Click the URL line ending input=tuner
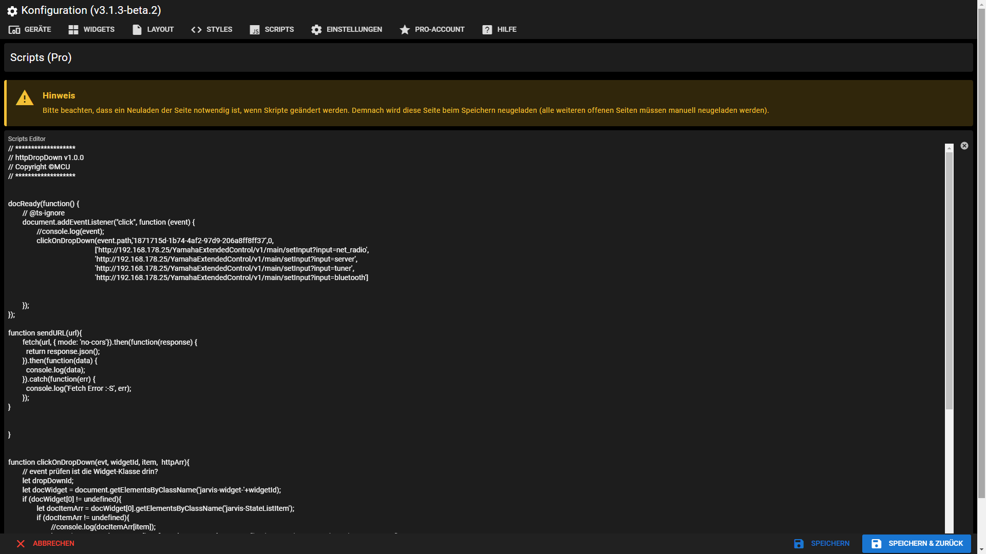 tap(225, 268)
